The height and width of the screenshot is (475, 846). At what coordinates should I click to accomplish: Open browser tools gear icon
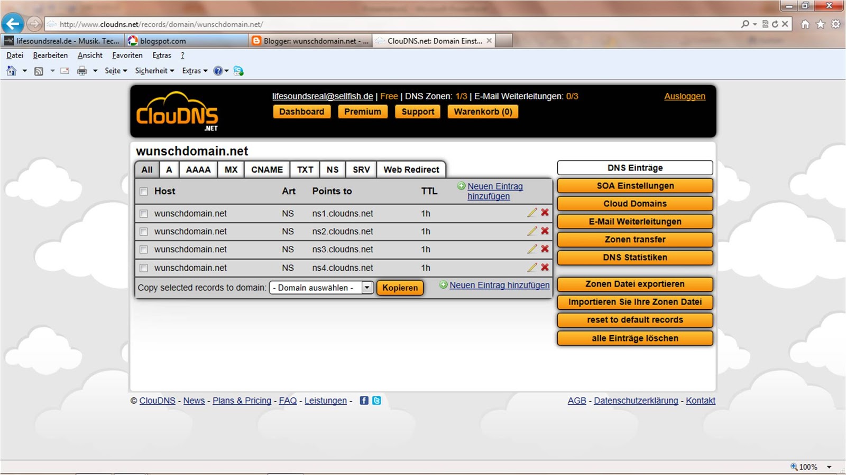[836, 24]
